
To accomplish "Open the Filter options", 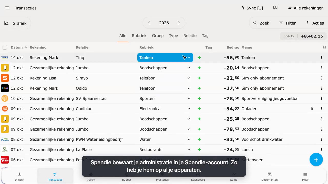I will pos(288,23).
